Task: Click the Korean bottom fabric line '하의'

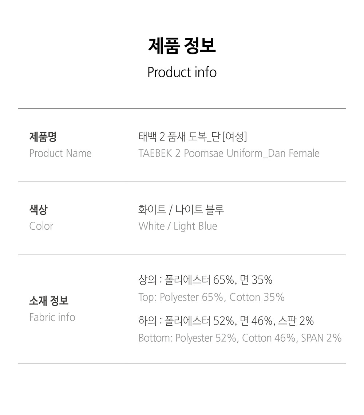Action: [226, 321]
